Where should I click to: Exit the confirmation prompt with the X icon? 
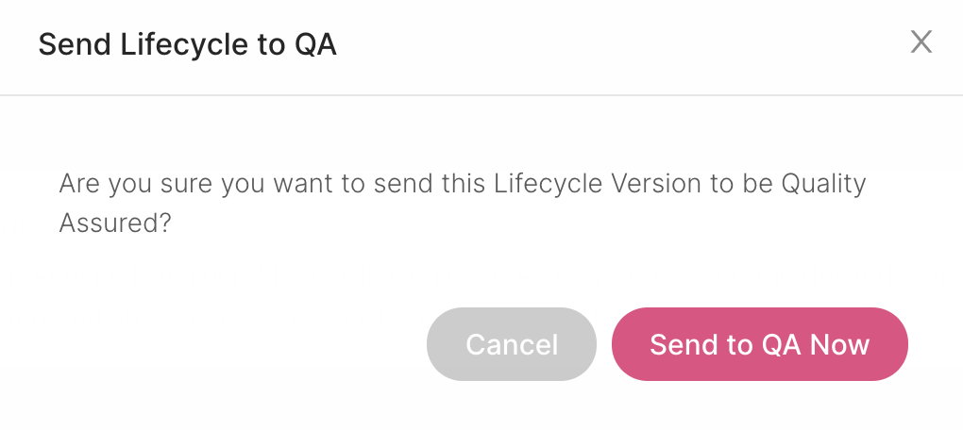[x=921, y=42]
